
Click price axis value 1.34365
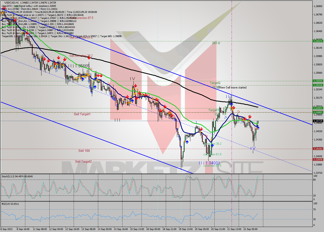318,139
